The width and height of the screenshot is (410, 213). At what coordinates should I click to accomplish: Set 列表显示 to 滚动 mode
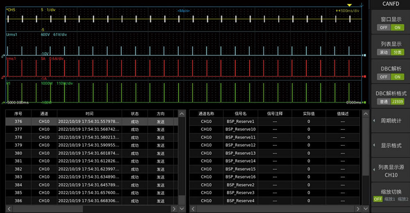click(x=383, y=52)
